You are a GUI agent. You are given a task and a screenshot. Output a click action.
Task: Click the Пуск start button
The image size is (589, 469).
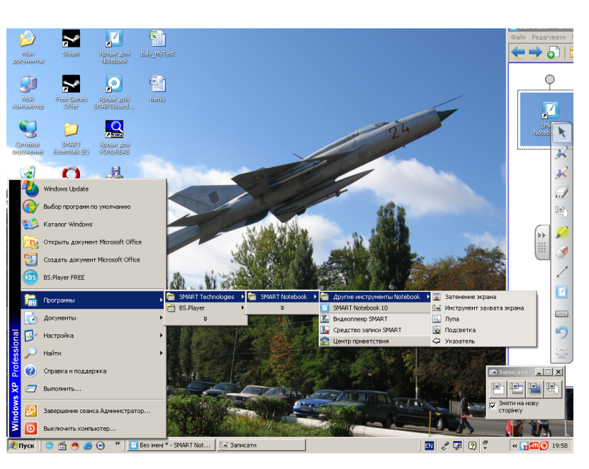[x=22, y=446]
